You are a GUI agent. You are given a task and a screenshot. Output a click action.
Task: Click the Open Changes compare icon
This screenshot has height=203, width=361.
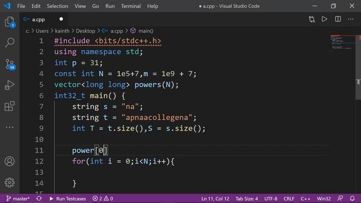click(312, 19)
